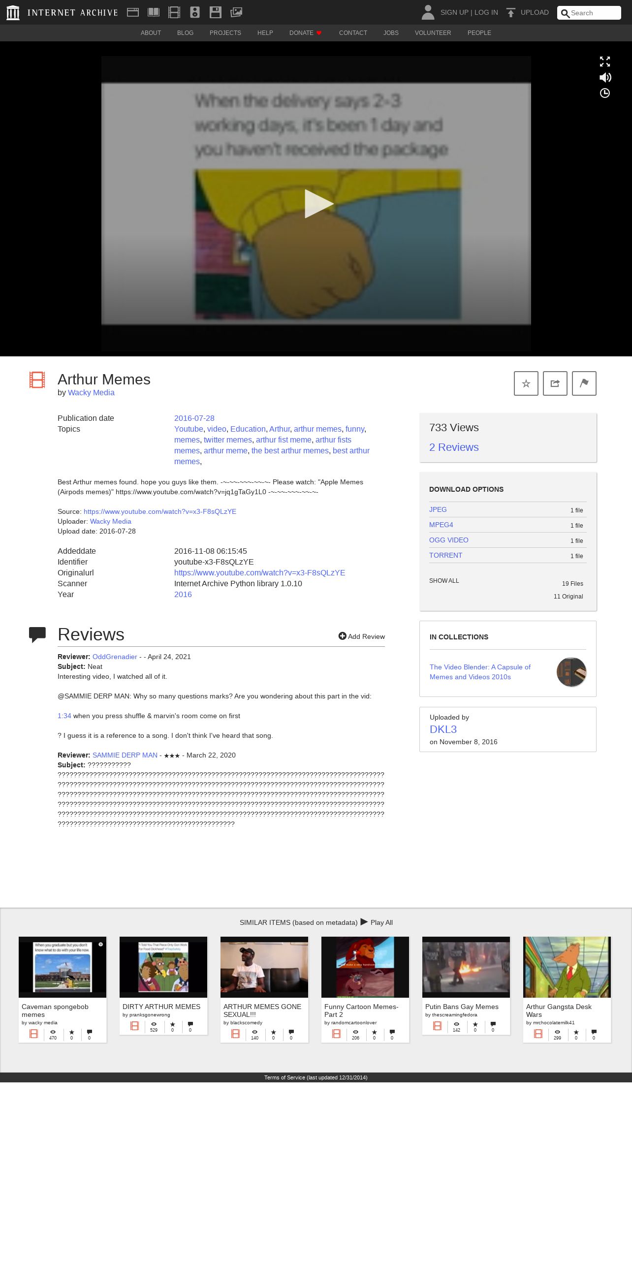The width and height of the screenshot is (632, 1264).
Task: Open the Caveman spongebob memes thumbnail
Action: (x=63, y=967)
